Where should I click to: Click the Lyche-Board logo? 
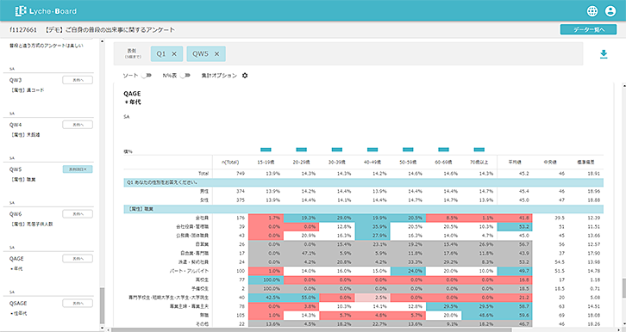coord(46,11)
